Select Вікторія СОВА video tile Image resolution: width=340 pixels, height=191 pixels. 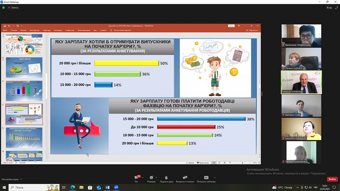pyautogui.click(x=301, y=106)
